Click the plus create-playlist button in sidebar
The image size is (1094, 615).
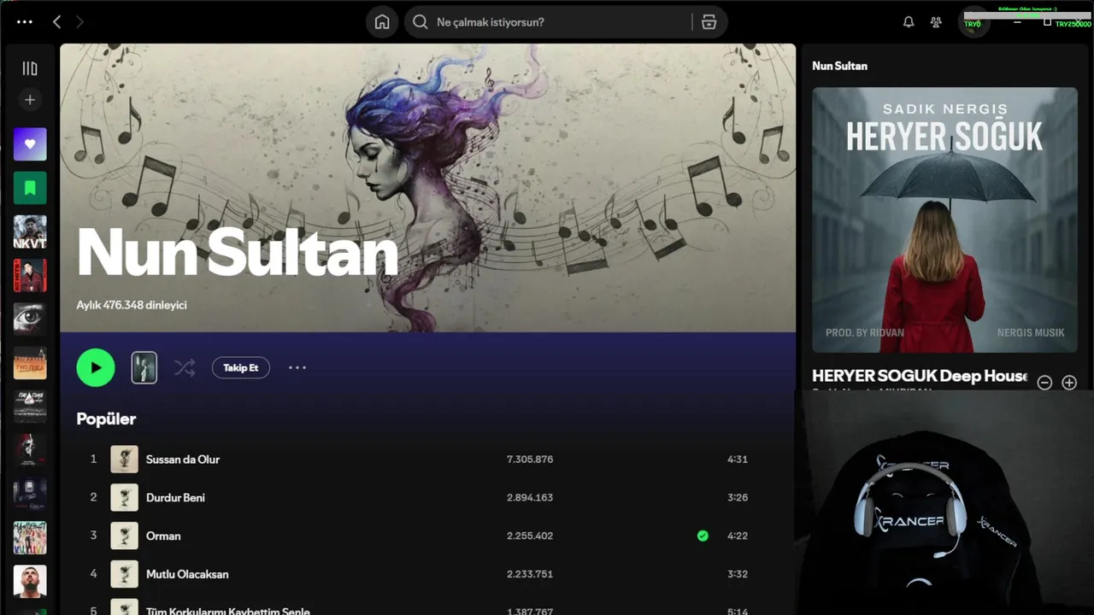click(x=30, y=100)
